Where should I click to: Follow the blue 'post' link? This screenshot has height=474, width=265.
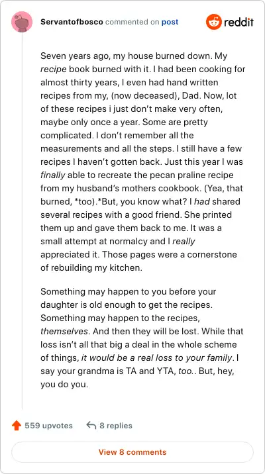coord(170,22)
